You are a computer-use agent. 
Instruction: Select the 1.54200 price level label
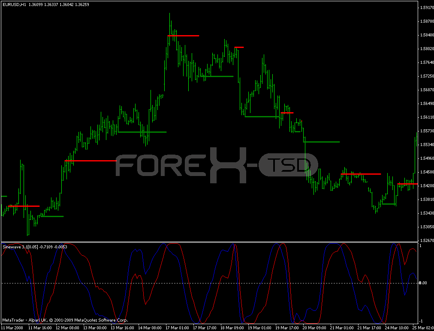pyautogui.click(x=427, y=186)
